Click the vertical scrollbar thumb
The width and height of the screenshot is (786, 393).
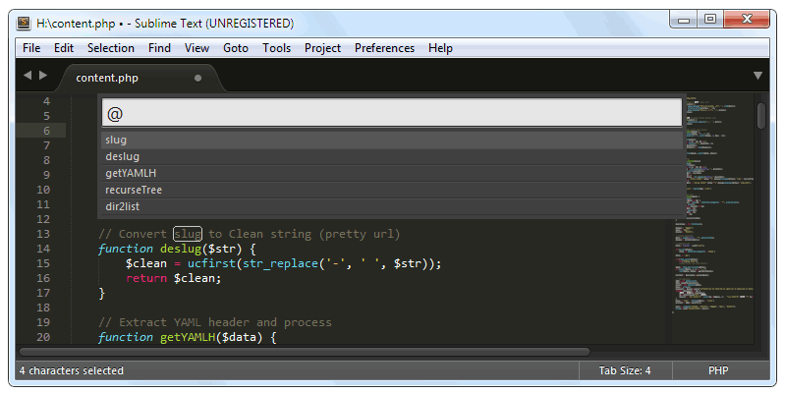point(761,116)
